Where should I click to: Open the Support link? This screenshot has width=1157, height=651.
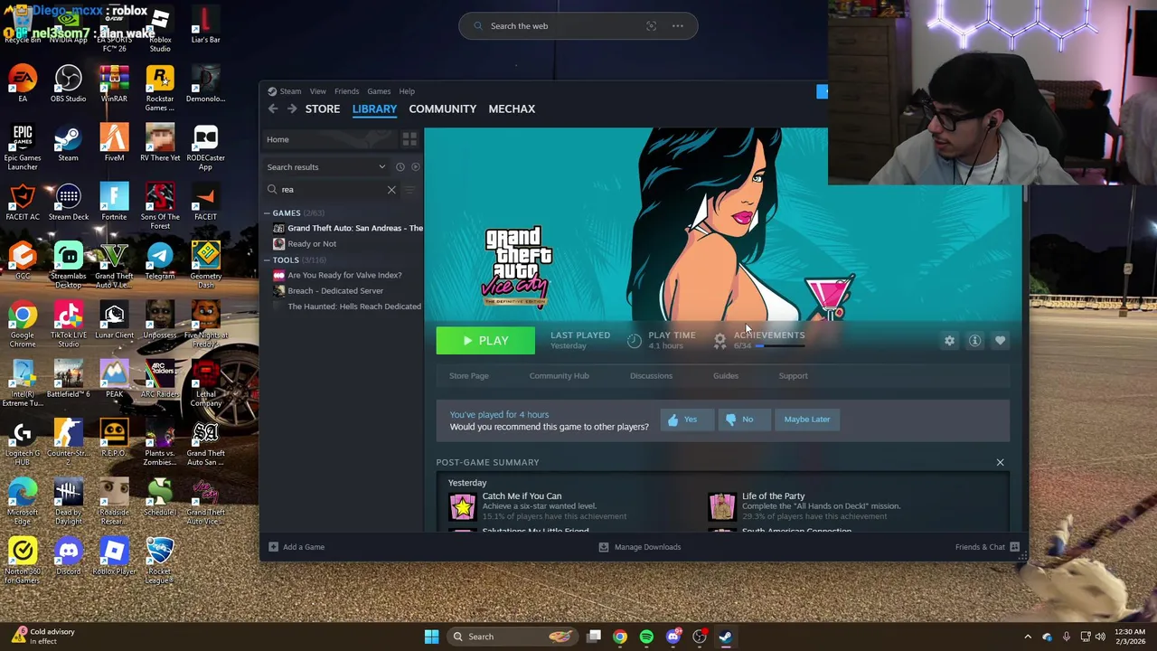tap(793, 376)
